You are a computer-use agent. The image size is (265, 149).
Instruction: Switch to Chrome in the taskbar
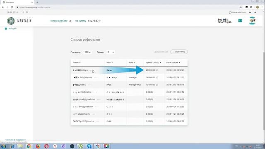coord(29,146)
